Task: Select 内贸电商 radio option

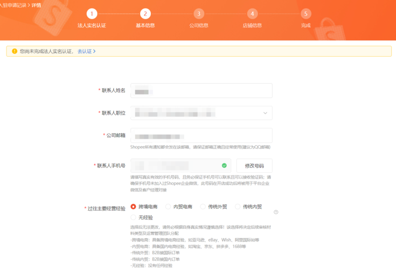Action: click(168, 207)
